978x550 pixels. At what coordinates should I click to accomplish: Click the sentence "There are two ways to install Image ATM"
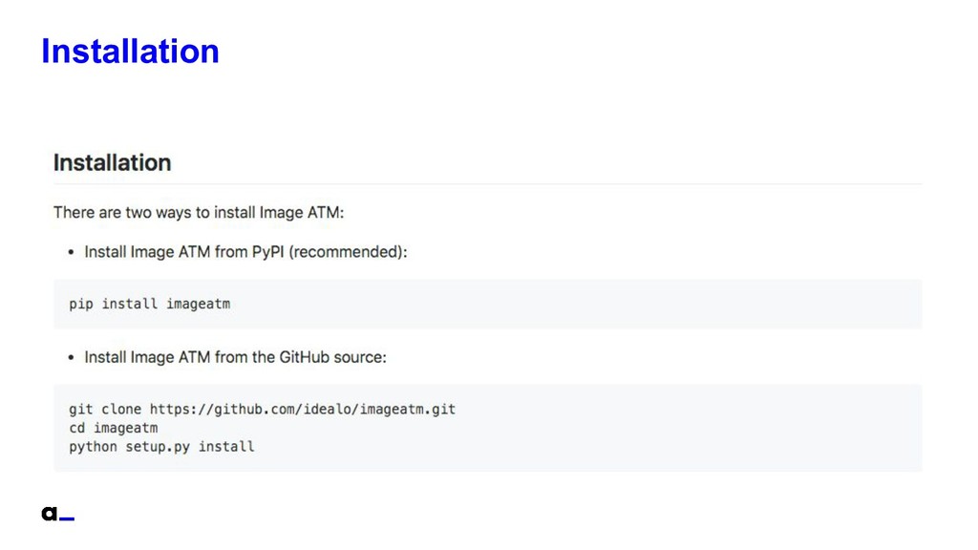coord(199,213)
